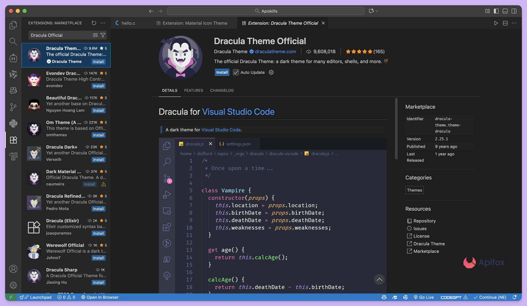Image resolution: width=527 pixels, height=306 pixels.
Task: Switch to the CHANGELOG tab
Action: pos(222,91)
